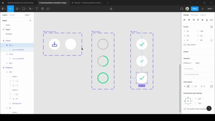Switch to the Prototype tab
215x121 pixels.
coord(195,15)
